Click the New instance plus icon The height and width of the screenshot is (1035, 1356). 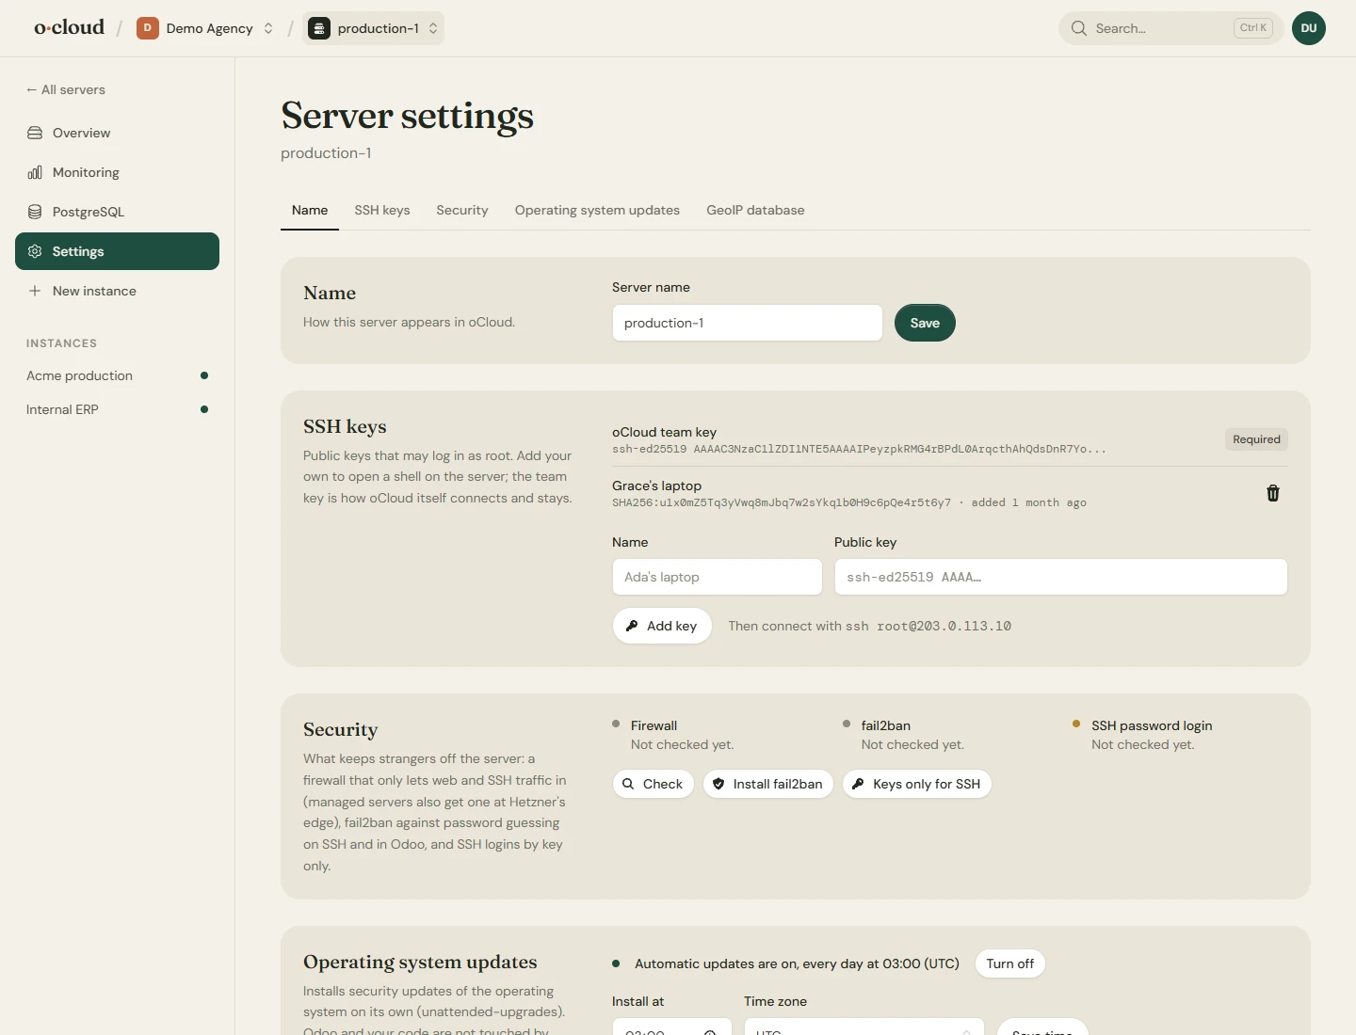point(35,291)
